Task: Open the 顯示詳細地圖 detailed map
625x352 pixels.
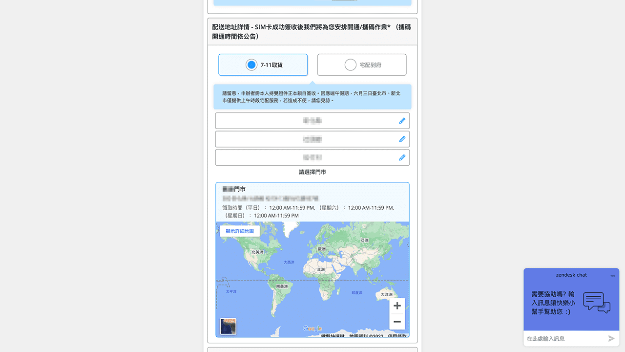Action: 239,230
